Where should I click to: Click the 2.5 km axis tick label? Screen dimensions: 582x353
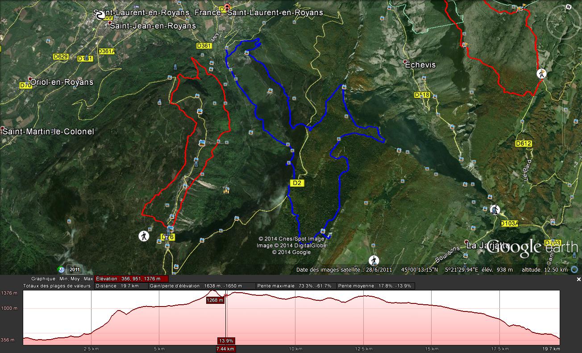(91, 349)
